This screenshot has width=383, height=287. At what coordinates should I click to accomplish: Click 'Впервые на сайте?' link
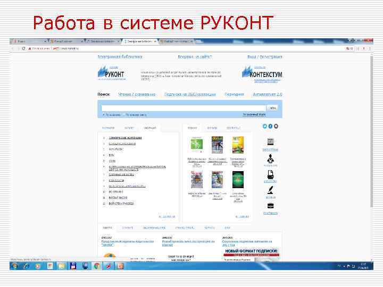(195, 57)
